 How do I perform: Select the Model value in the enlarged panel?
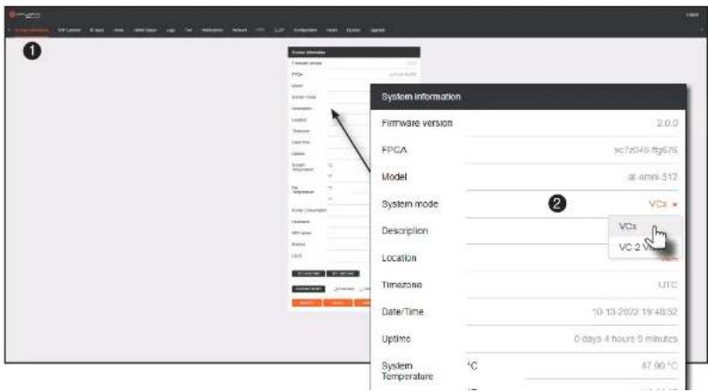click(x=653, y=177)
